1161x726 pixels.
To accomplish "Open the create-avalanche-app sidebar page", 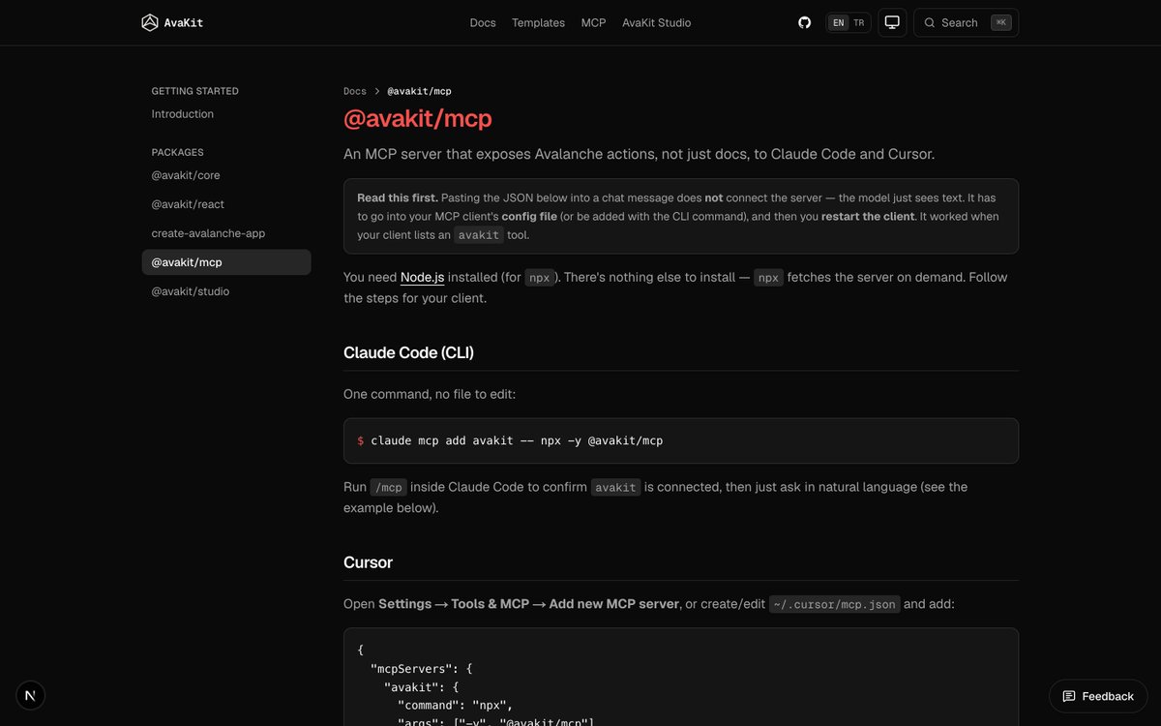I will (x=208, y=233).
